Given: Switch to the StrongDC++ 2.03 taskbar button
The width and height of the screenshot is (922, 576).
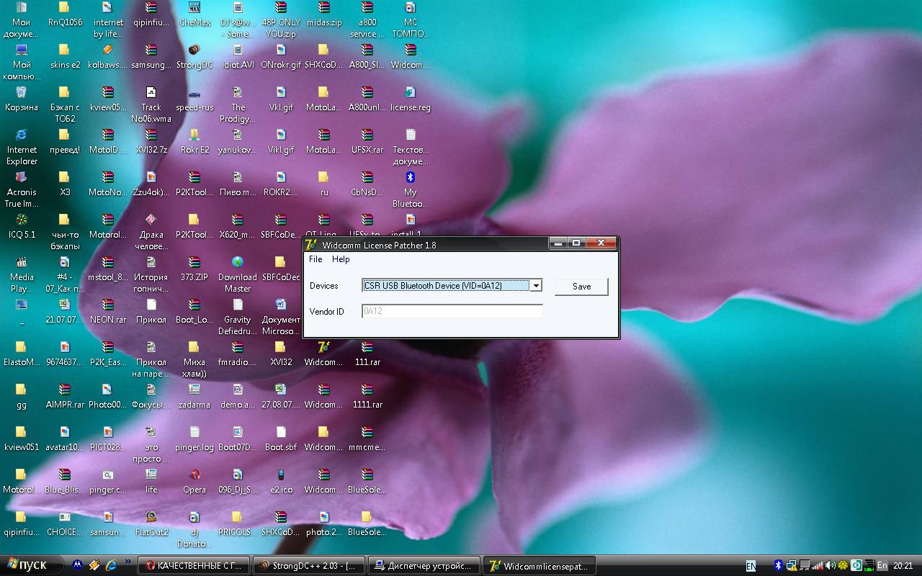Looking at the screenshot, I should (309, 566).
